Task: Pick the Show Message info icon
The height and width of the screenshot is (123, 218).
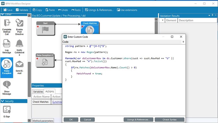Action: [x=7, y=85]
